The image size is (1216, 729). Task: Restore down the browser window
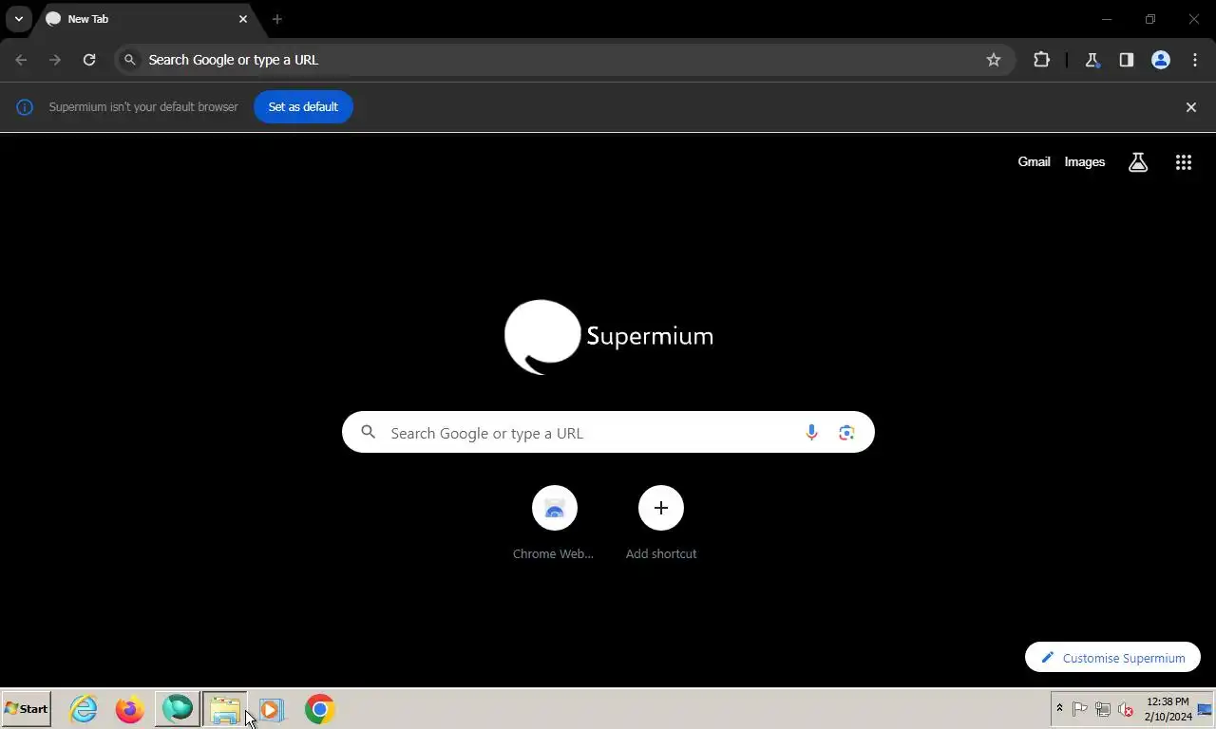pyautogui.click(x=1150, y=19)
